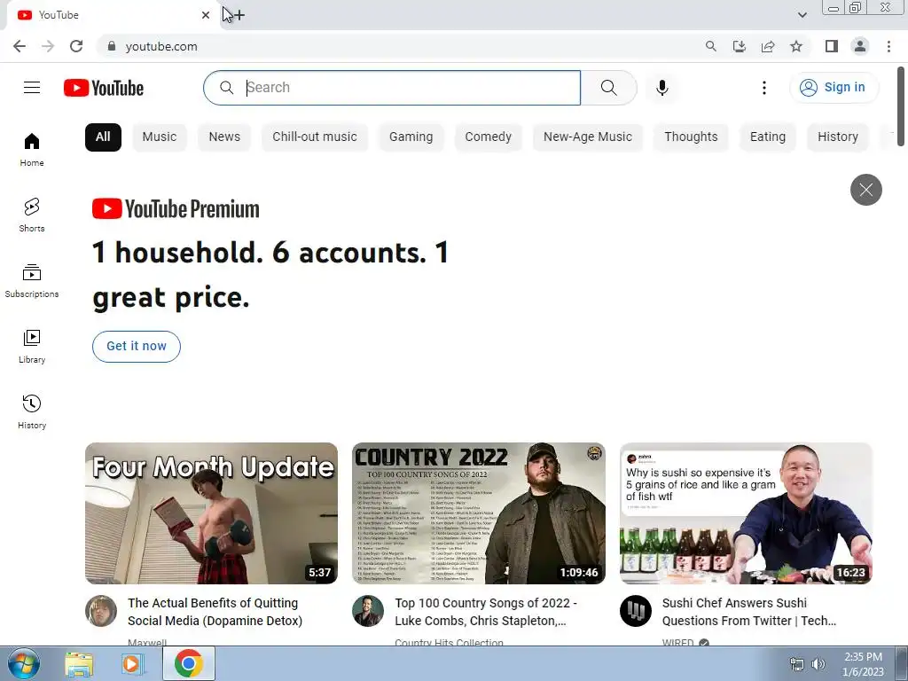Open YouTube settings three-dot menu

pos(764,88)
